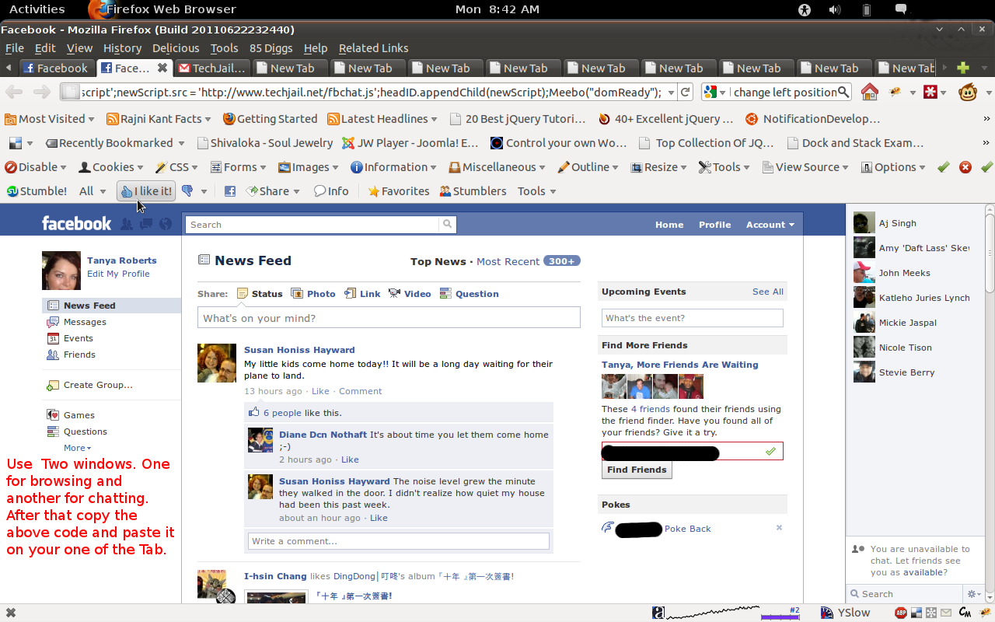Open Facebook messages icon in header
Image resolution: width=995 pixels, height=622 pixels.
coord(146,224)
